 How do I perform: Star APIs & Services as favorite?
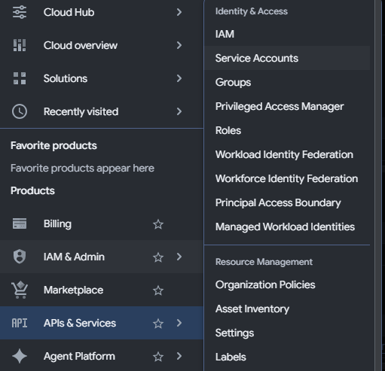(x=158, y=324)
